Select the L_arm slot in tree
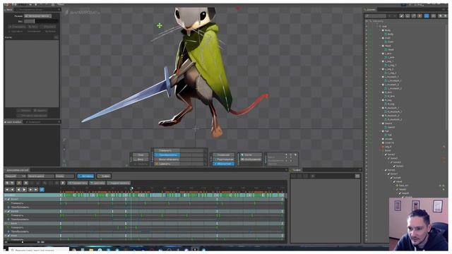Image resolution: width=452 pixels, height=254 pixels. tap(388, 54)
